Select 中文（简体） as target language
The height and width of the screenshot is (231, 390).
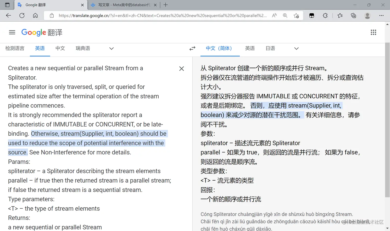pos(220,48)
